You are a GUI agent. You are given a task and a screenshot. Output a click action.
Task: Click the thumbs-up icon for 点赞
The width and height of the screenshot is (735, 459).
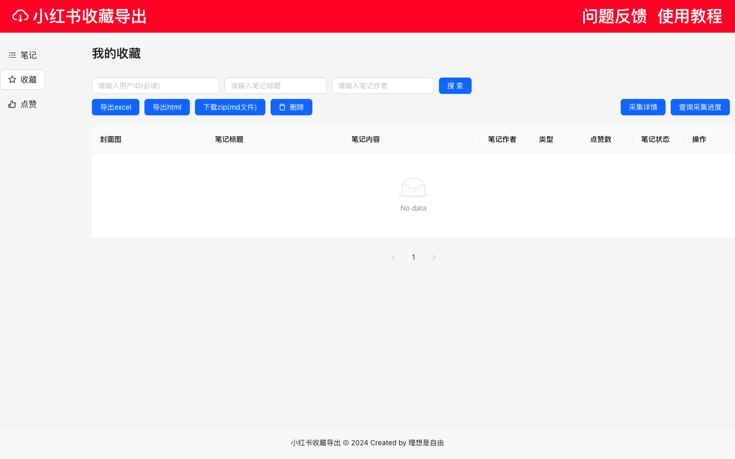12,104
